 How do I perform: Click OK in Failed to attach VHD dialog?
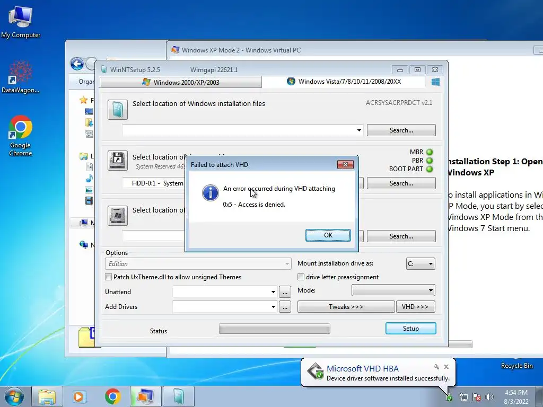(328, 235)
